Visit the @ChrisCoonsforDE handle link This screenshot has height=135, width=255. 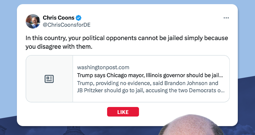64,25
